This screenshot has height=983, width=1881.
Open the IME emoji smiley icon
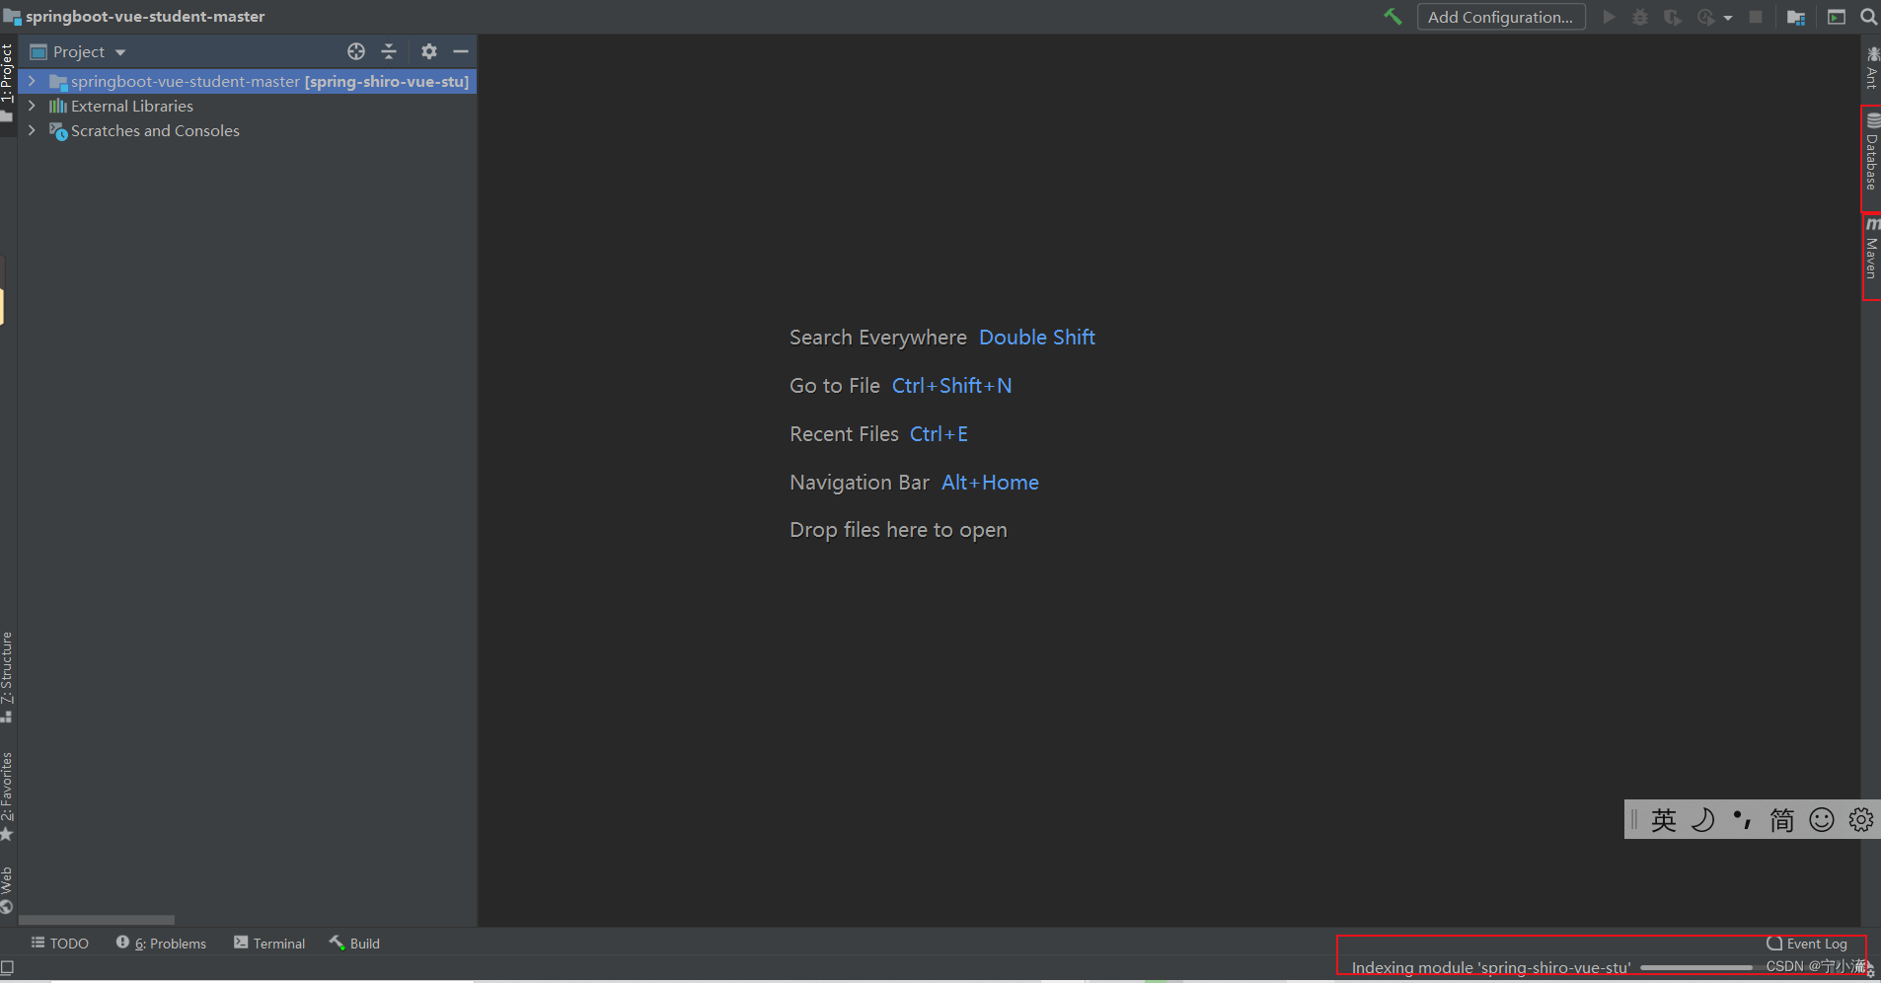click(1822, 820)
